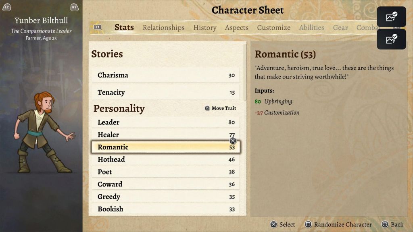Highlight the Hothead trait row
Screen dimensions: 413x232
(x=166, y=159)
